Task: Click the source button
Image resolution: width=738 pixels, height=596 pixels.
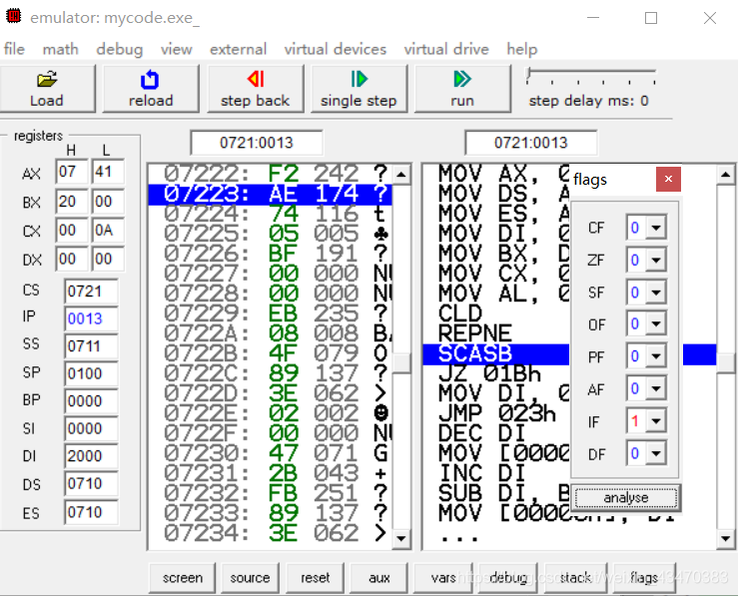Action: [250, 578]
